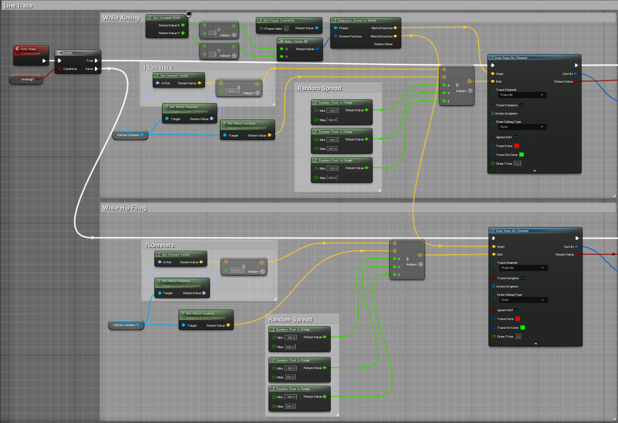
Task: Collapse the lower Line Trace By Channel node's advanced pins
Action: click(x=535, y=344)
